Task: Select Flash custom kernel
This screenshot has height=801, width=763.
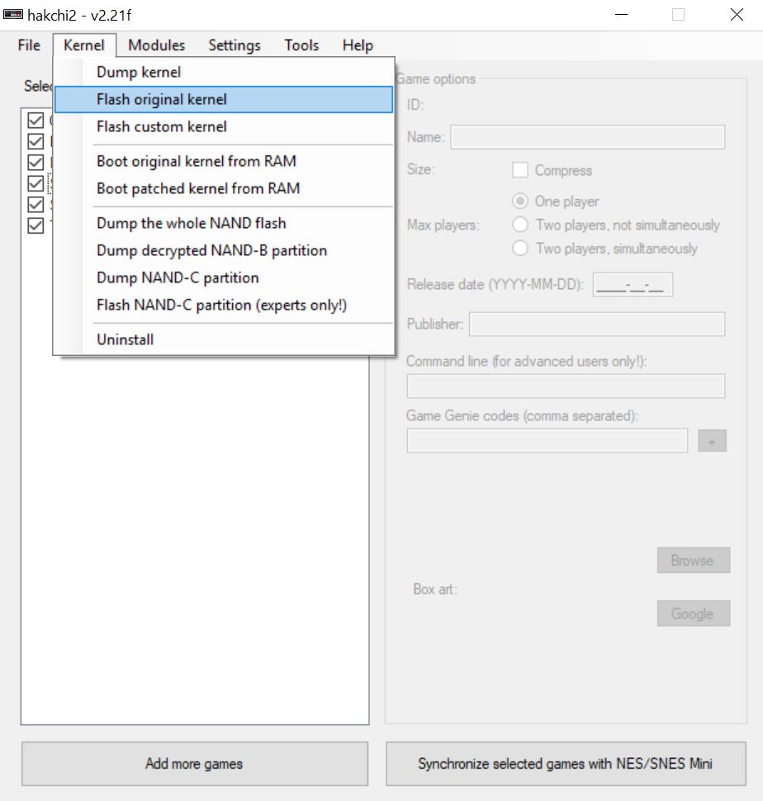Action: coord(224,126)
